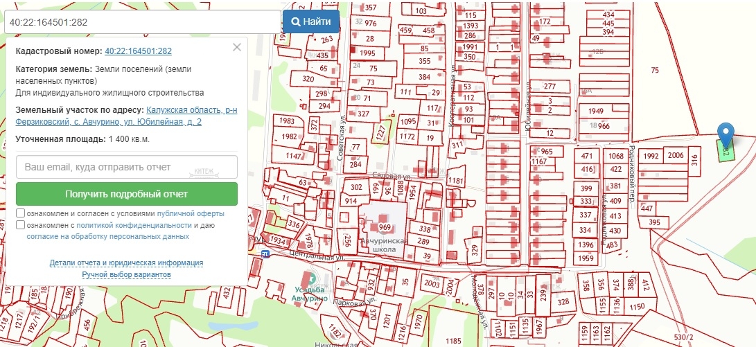756x347 pixels.
Task: Check the privacy policy consent checkbox
Action: [20, 225]
